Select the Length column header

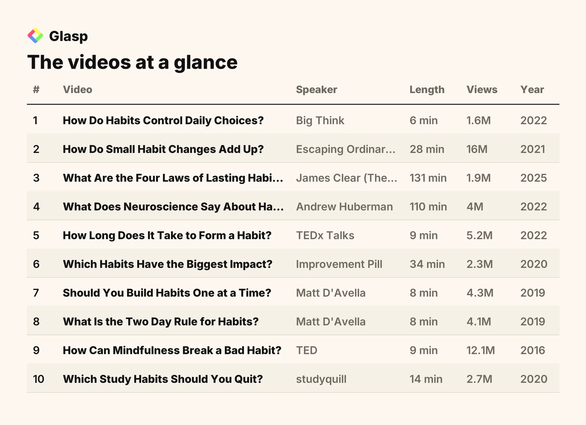pyautogui.click(x=427, y=90)
